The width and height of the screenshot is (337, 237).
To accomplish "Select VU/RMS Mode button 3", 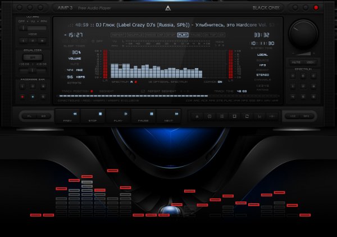I will click(42, 41).
